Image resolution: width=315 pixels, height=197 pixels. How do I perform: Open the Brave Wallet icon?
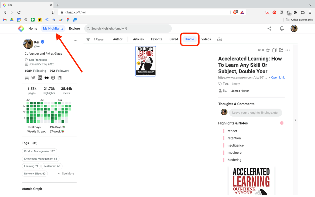pos(303,12)
